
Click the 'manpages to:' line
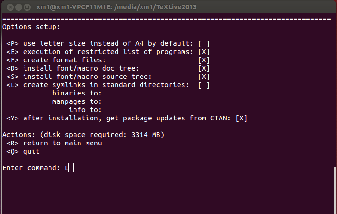[x=77, y=101]
